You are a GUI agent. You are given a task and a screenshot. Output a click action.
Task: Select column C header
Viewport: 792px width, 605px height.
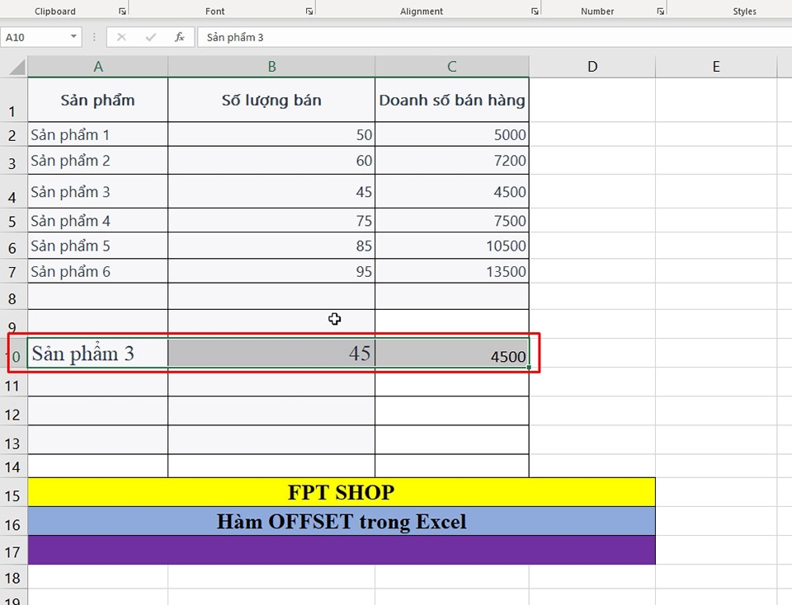452,67
